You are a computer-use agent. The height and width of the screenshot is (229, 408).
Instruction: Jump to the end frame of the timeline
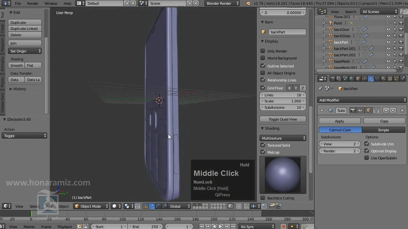click(234, 226)
